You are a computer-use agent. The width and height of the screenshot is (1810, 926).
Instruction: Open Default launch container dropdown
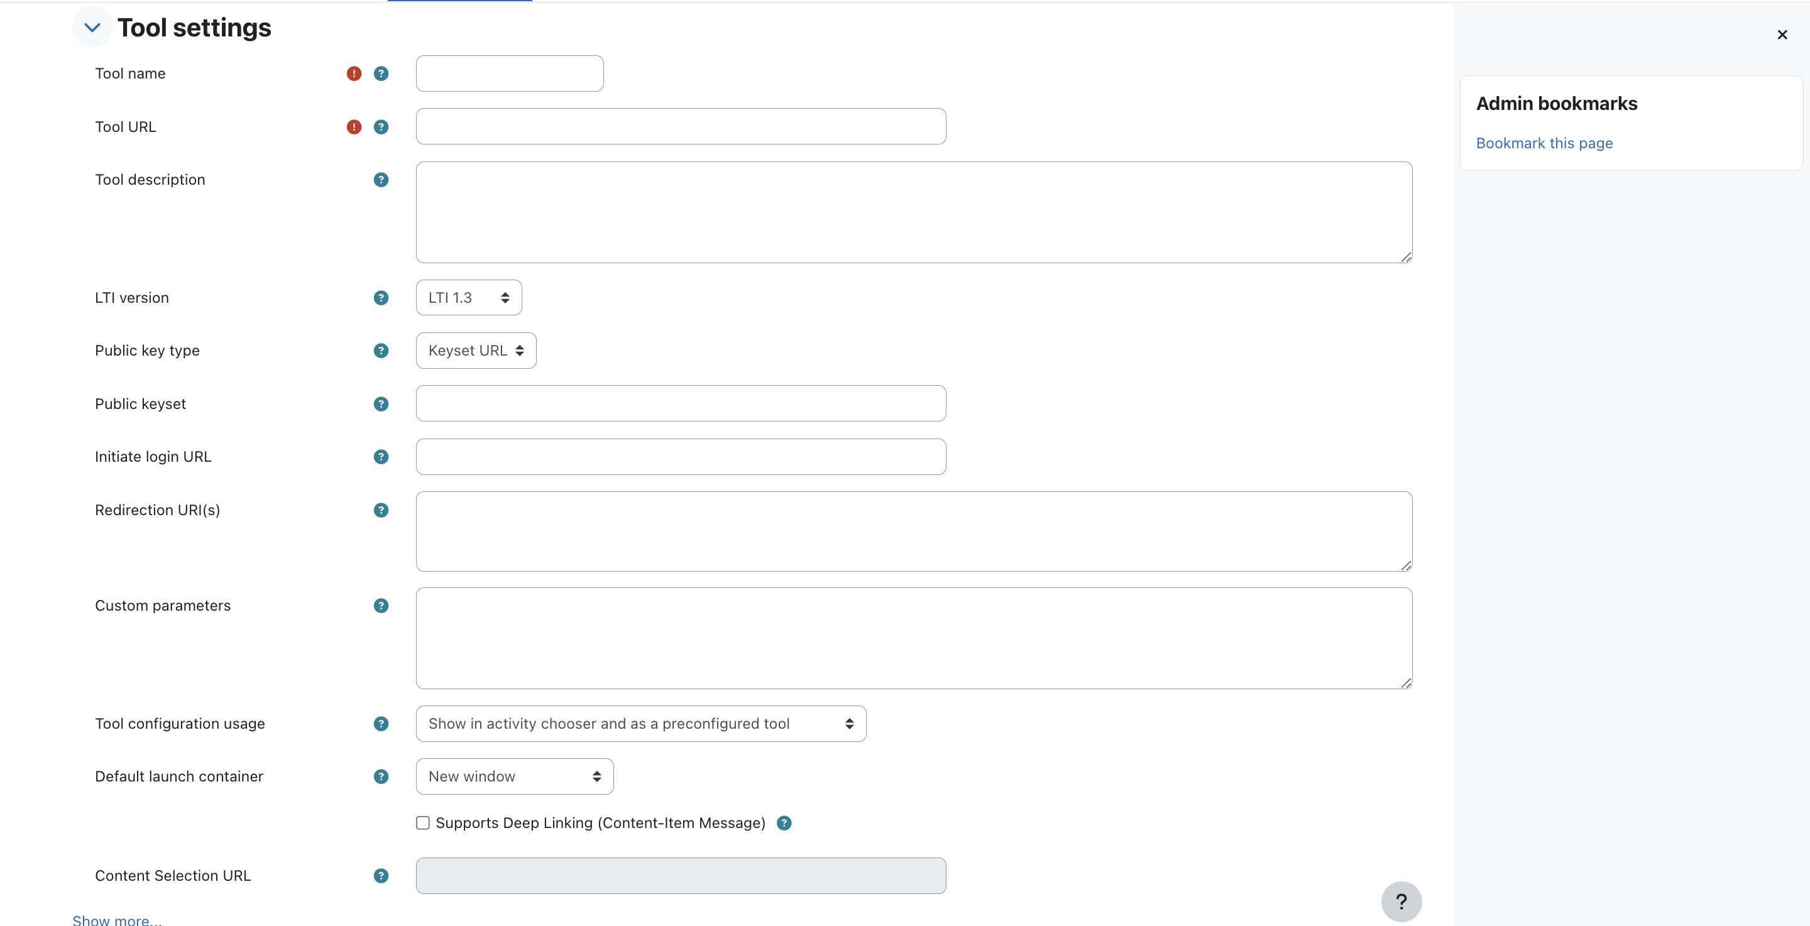pyautogui.click(x=514, y=776)
